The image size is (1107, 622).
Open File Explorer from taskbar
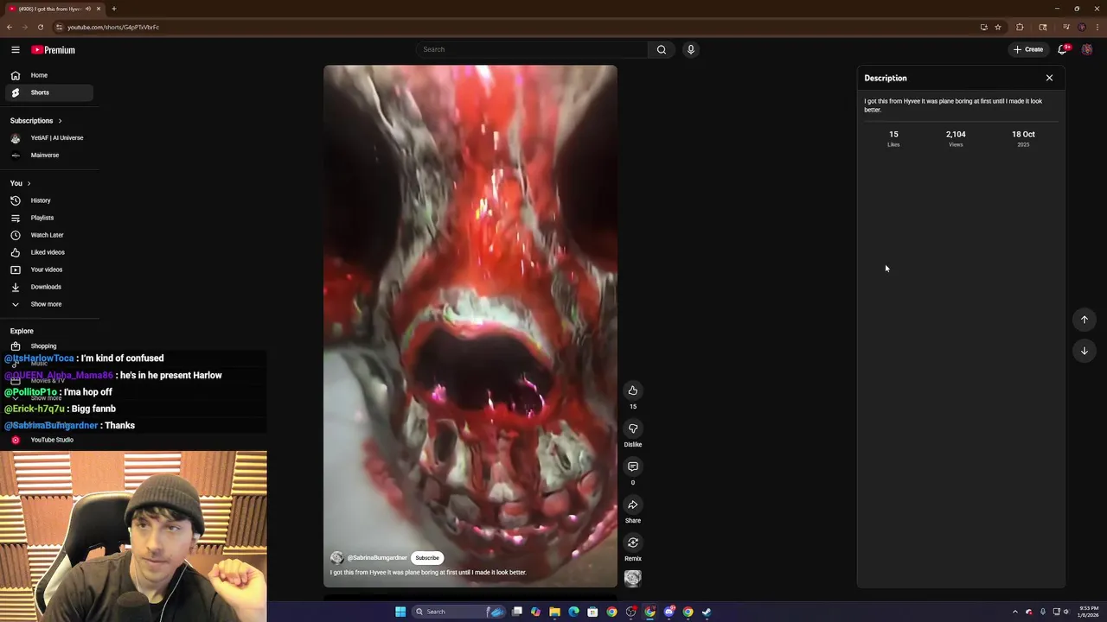[x=554, y=612]
